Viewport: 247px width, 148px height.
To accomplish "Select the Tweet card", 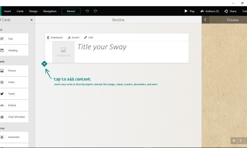I will point(14,94).
